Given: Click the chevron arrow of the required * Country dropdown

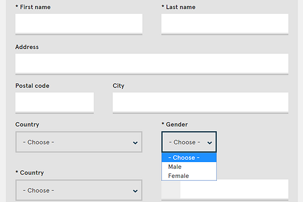Looking at the screenshot, I should click(x=135, y=191).
